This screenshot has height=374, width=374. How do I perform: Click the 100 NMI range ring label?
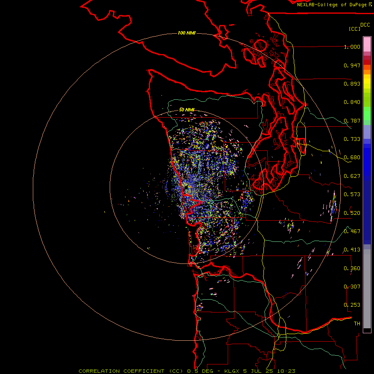pyautogui.click(x=187, y=33)
